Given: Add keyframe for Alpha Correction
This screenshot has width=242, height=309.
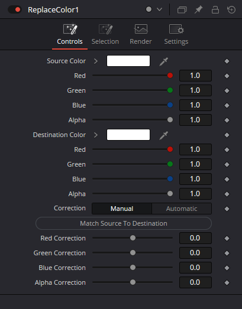Looking at the screenshot, I should [227, 283].
